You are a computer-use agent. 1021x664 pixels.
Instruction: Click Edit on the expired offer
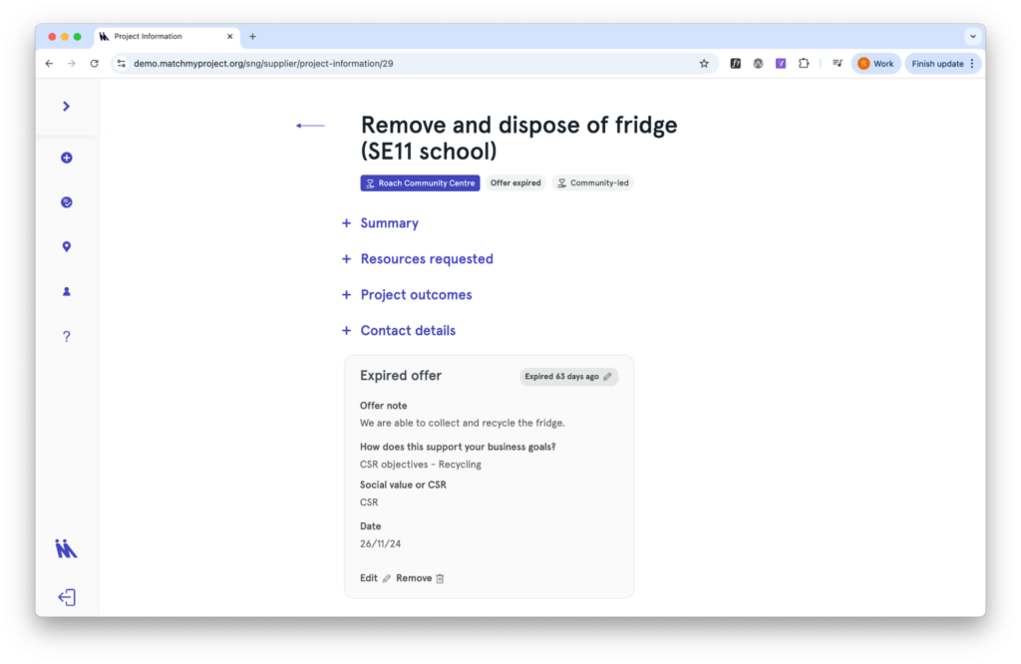[x=375, y=578]
